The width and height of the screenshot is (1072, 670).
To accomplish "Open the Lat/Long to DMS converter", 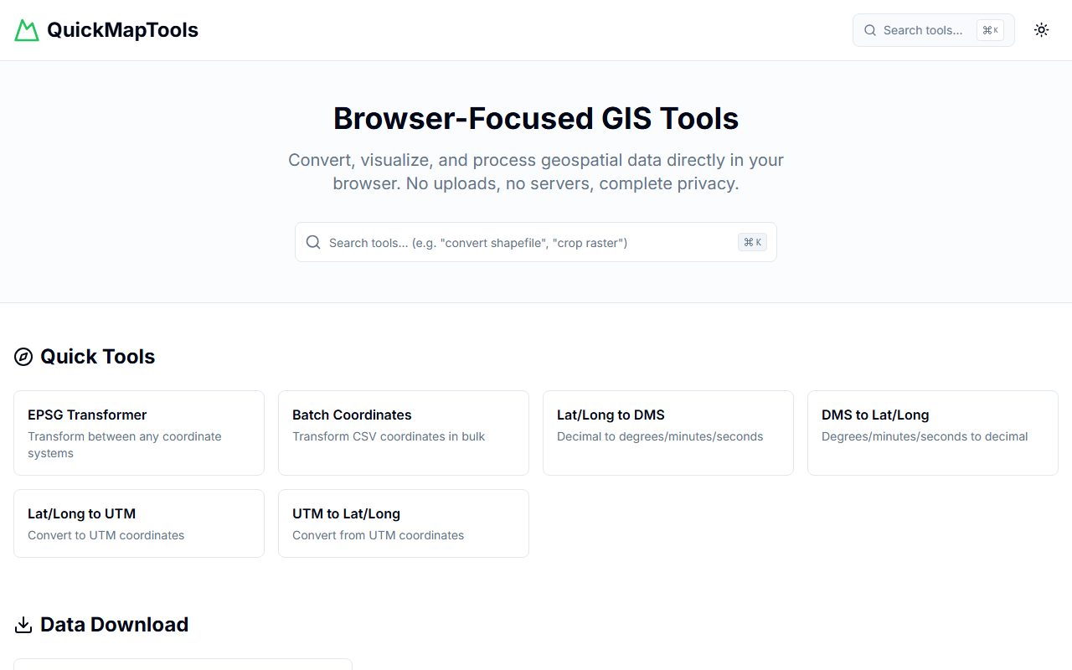I will coord(667,432).
